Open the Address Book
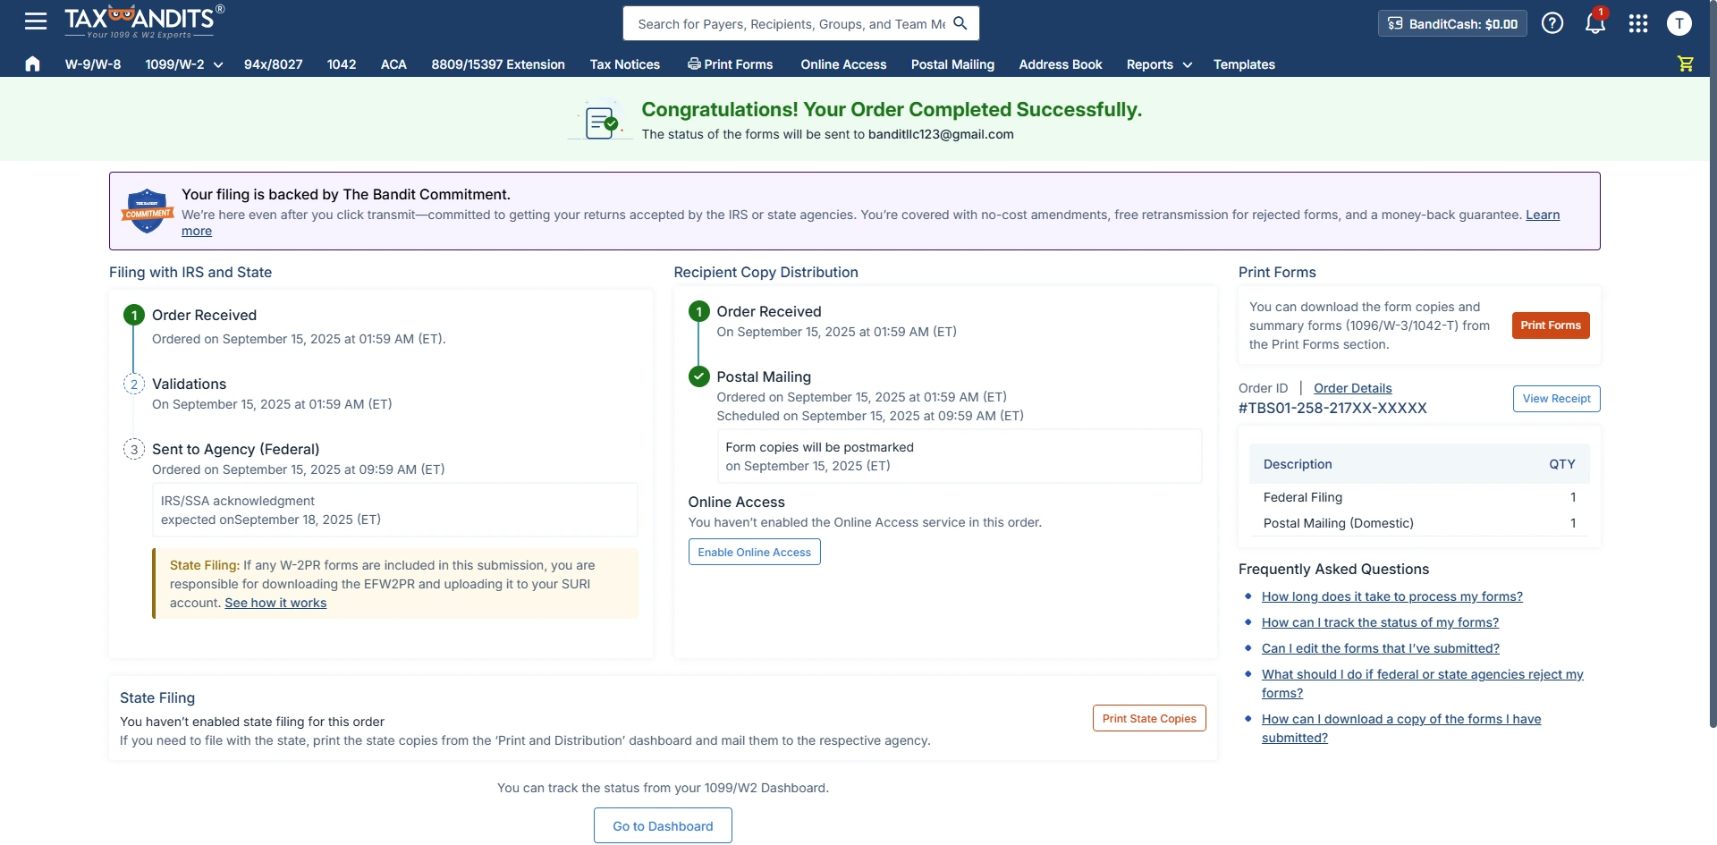 pos(1060,64)
